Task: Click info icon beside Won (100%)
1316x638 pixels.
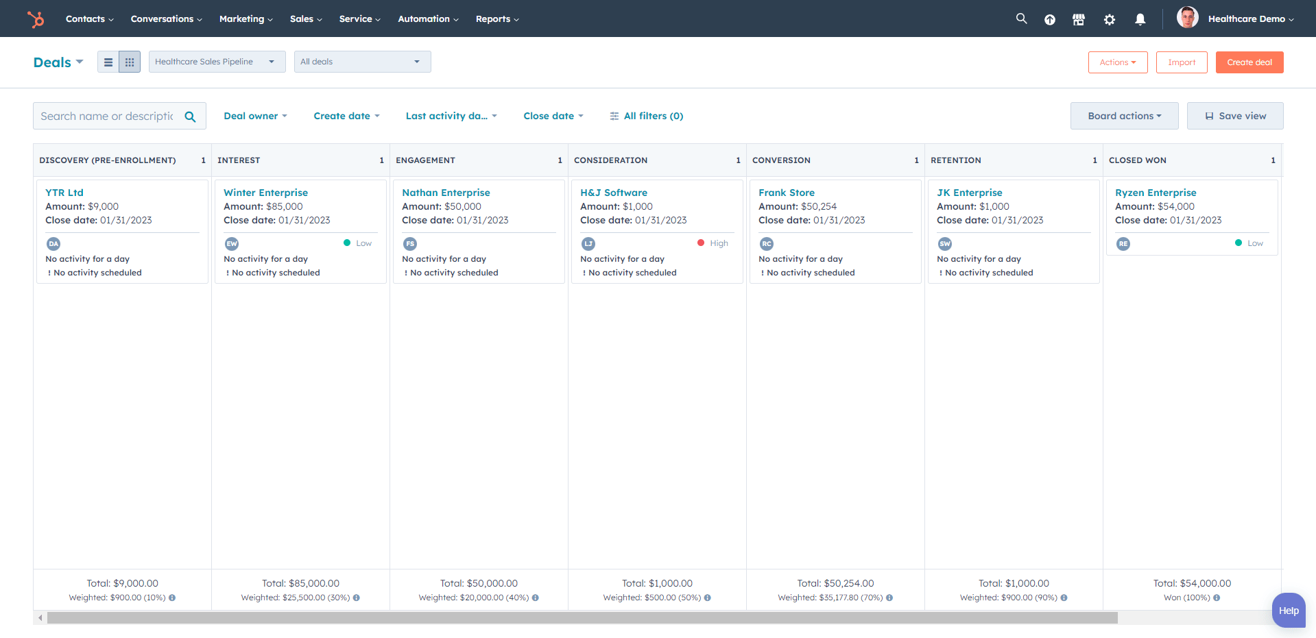Action: (x=1217, y=598)
